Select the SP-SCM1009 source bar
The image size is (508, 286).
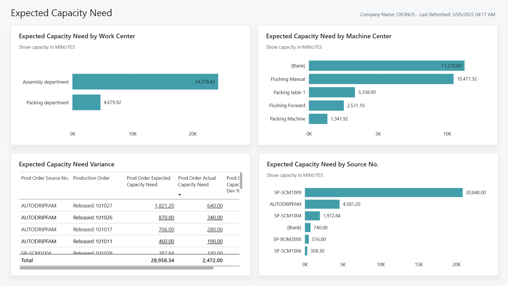383,192
